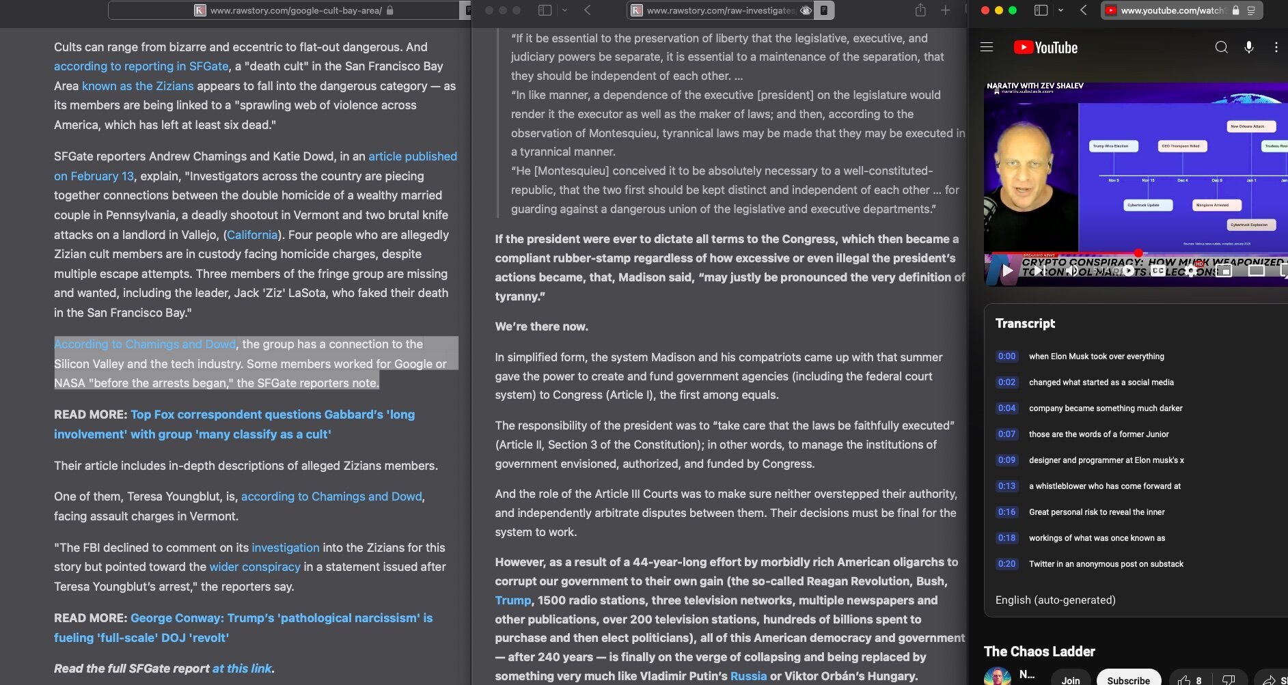Screen dimensions: 1288x685
Task: Toggle closed captions CC in player
Action: [x=1157, y=270]
